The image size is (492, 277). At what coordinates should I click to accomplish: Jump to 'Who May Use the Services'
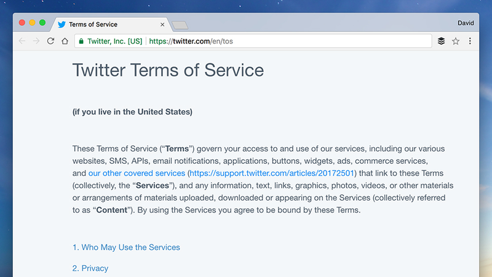click(x=126, y=247)
